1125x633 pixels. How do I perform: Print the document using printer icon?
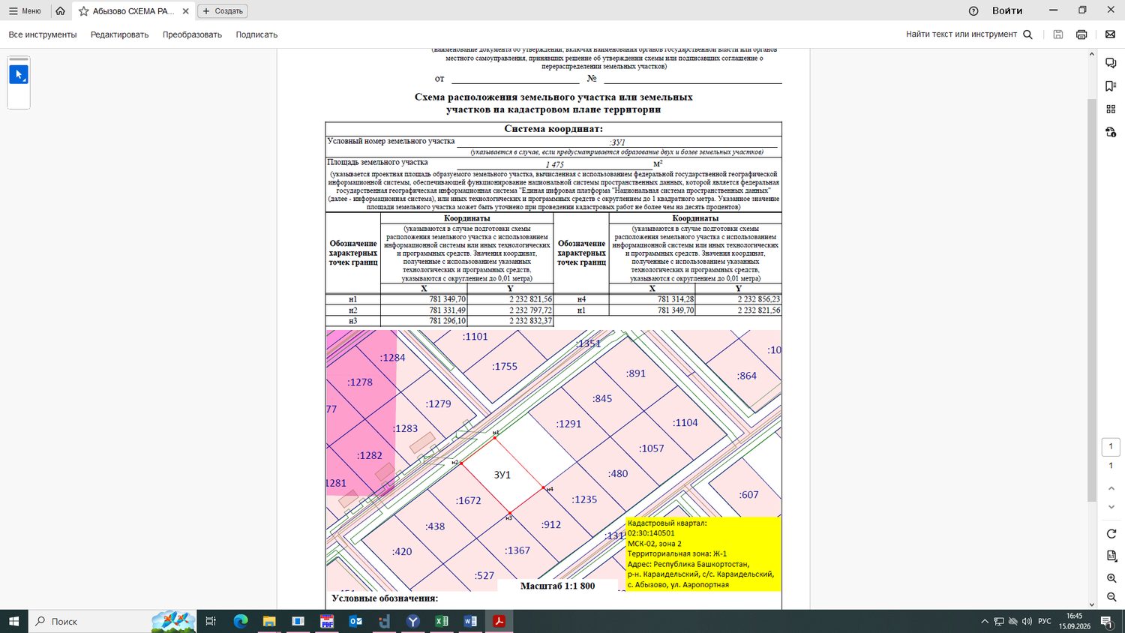point(1081,34)
